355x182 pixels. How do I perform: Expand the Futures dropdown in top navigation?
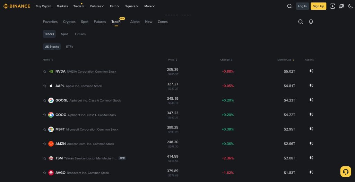tap(97, 6)
